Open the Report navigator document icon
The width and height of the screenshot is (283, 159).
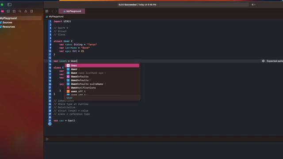pyautogui.click(x=31, y=11)
